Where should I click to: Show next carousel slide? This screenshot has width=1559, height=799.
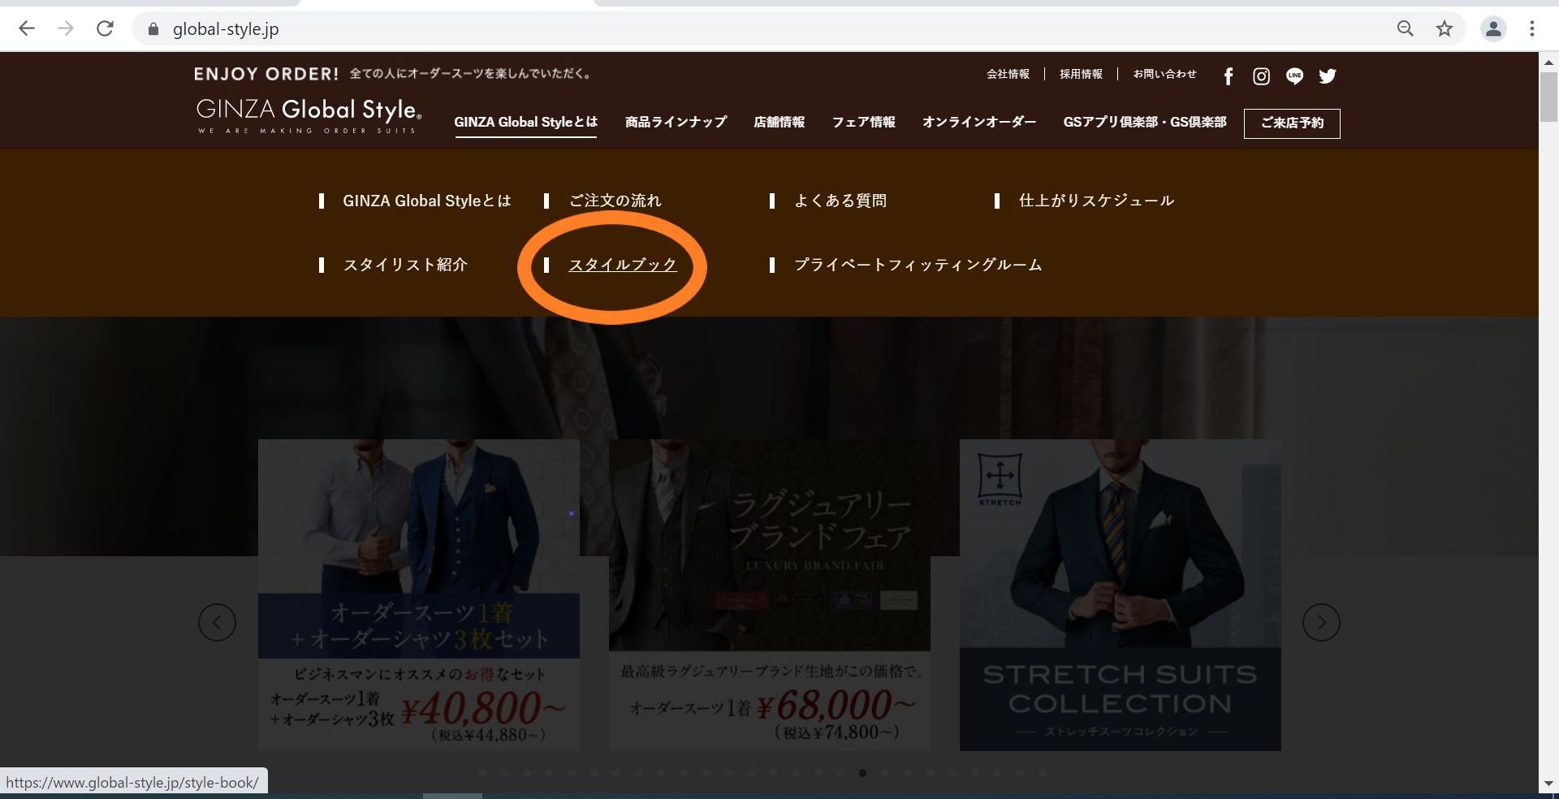1320,623
